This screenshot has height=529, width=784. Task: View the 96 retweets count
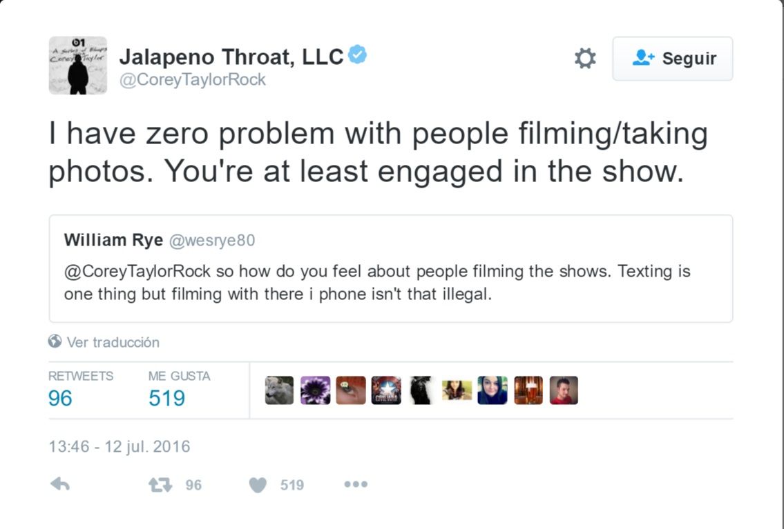pyautogui.click(x=60, y=398)
